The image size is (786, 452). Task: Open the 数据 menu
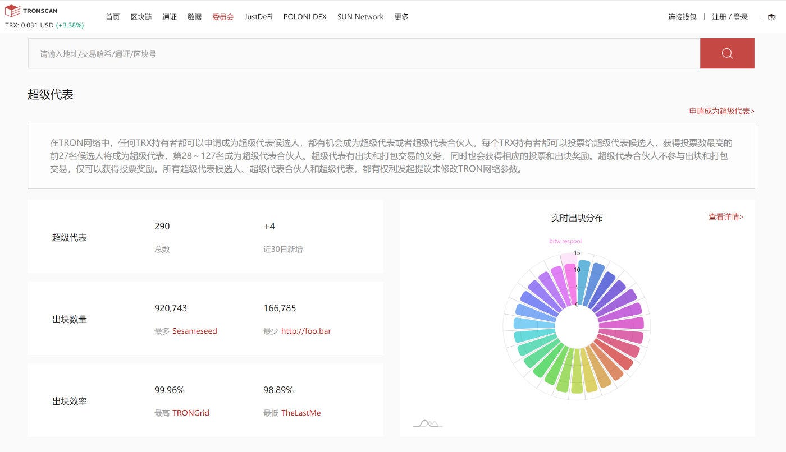(x=194, y=17)
